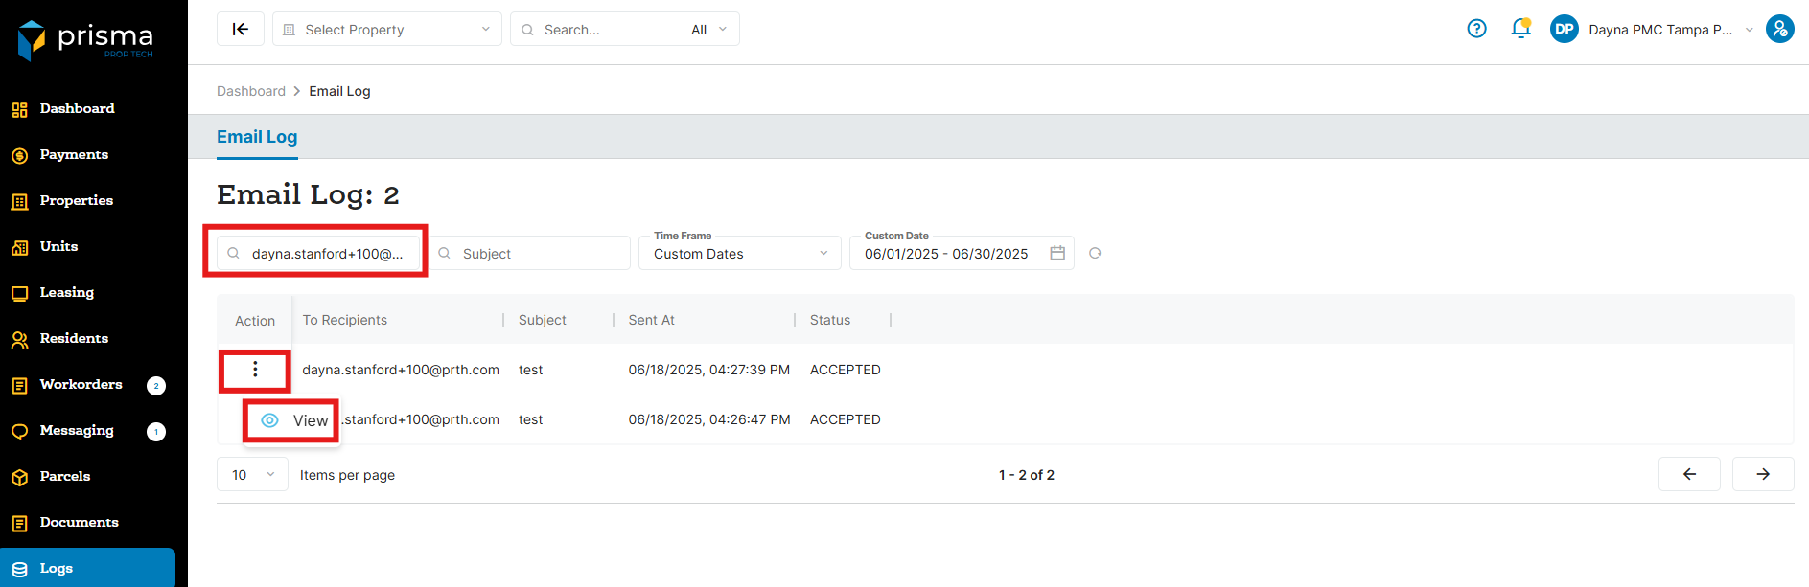Open Workorders in the sidebar
This screenshot has height=587, width=1809.
coord(81,384)
